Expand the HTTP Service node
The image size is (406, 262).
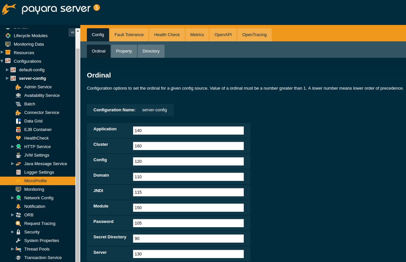[12, 146]
